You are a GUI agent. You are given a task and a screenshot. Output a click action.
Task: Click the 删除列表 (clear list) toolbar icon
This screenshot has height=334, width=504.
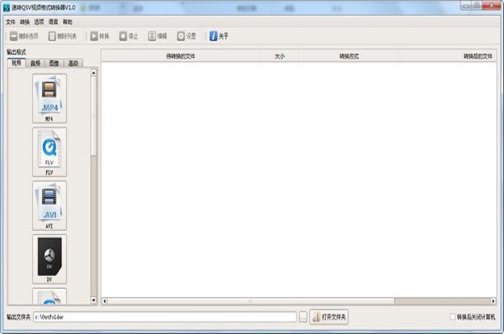[x=52, y=36]
